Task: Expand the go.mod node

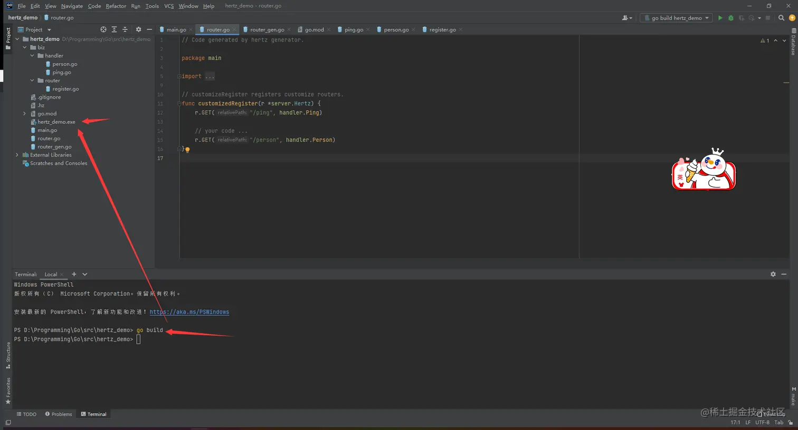Action: (x=25, y=114)
